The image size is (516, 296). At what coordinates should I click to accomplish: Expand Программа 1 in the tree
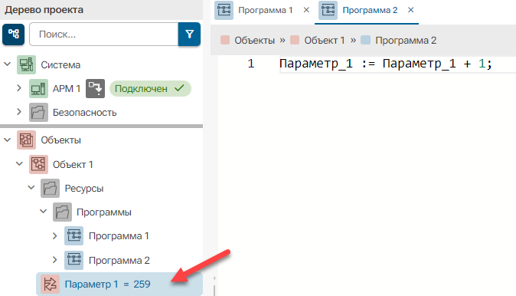click(55, 235)
